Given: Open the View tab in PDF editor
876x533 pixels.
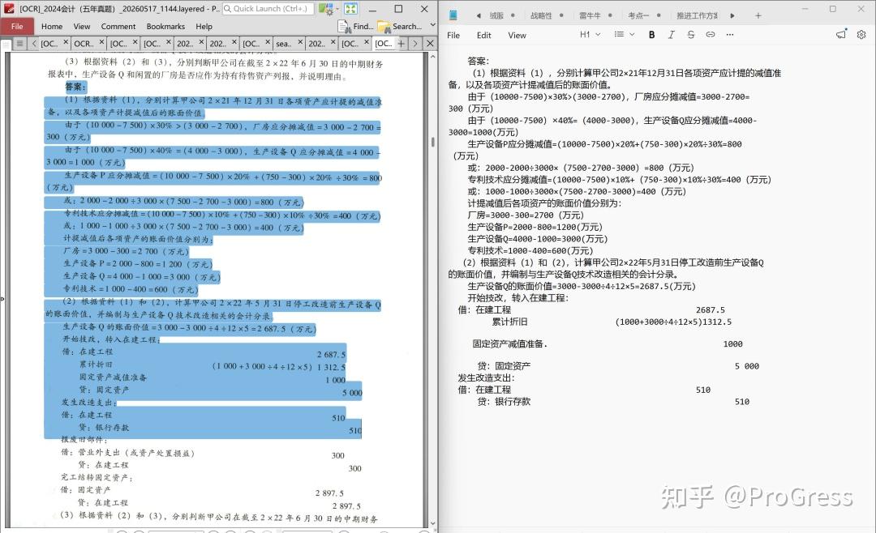Looking at the screenshot, I should point(82,26).
